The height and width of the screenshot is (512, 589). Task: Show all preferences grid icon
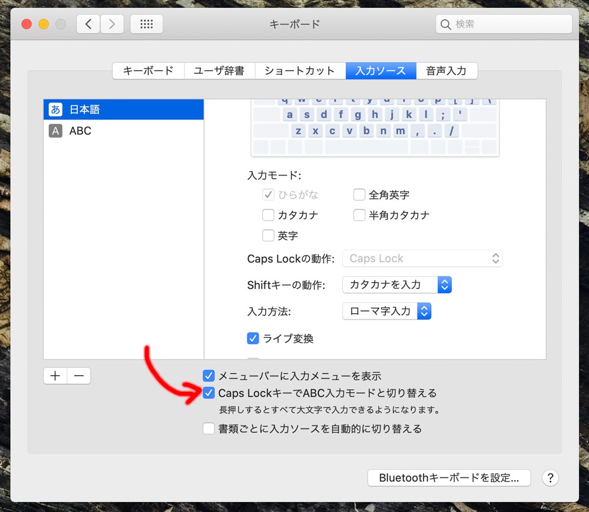pos(147,24)
